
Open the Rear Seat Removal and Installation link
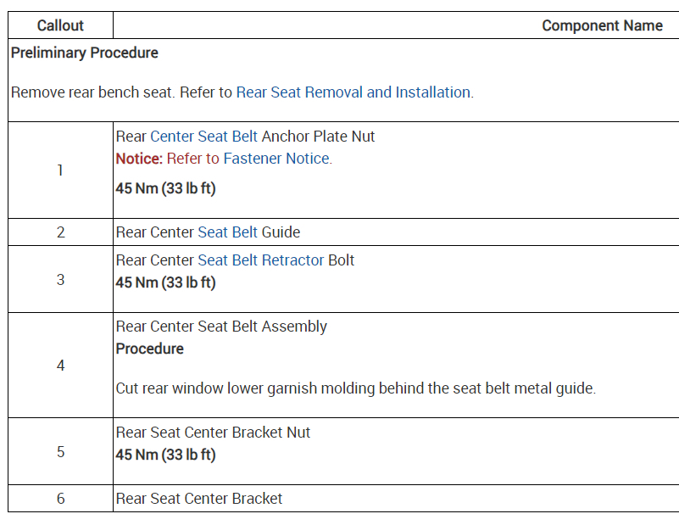point(353,92)
